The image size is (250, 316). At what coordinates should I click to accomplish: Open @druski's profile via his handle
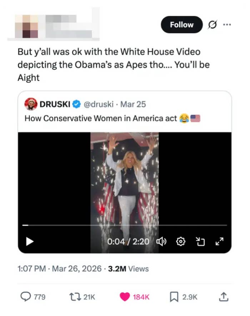pyautogui.click(x=99, y=104)
